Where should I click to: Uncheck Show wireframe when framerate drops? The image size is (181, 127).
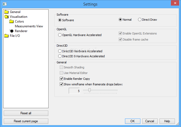click(61, 84)
